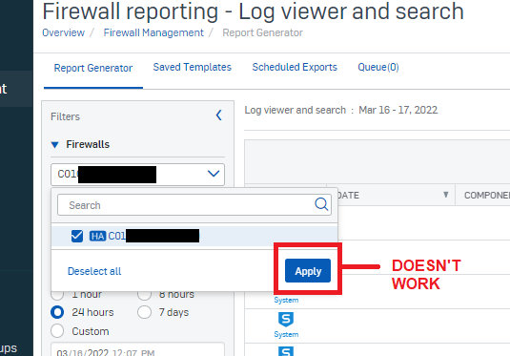The image size is (510, 356).
Task: Collapse the Filters panel with chevron
Action: pyautogui.click(x=219, y=115)
